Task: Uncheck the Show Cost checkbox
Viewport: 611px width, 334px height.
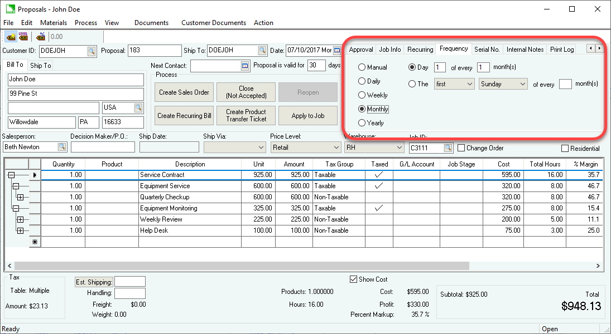Action: click(353, 279)
